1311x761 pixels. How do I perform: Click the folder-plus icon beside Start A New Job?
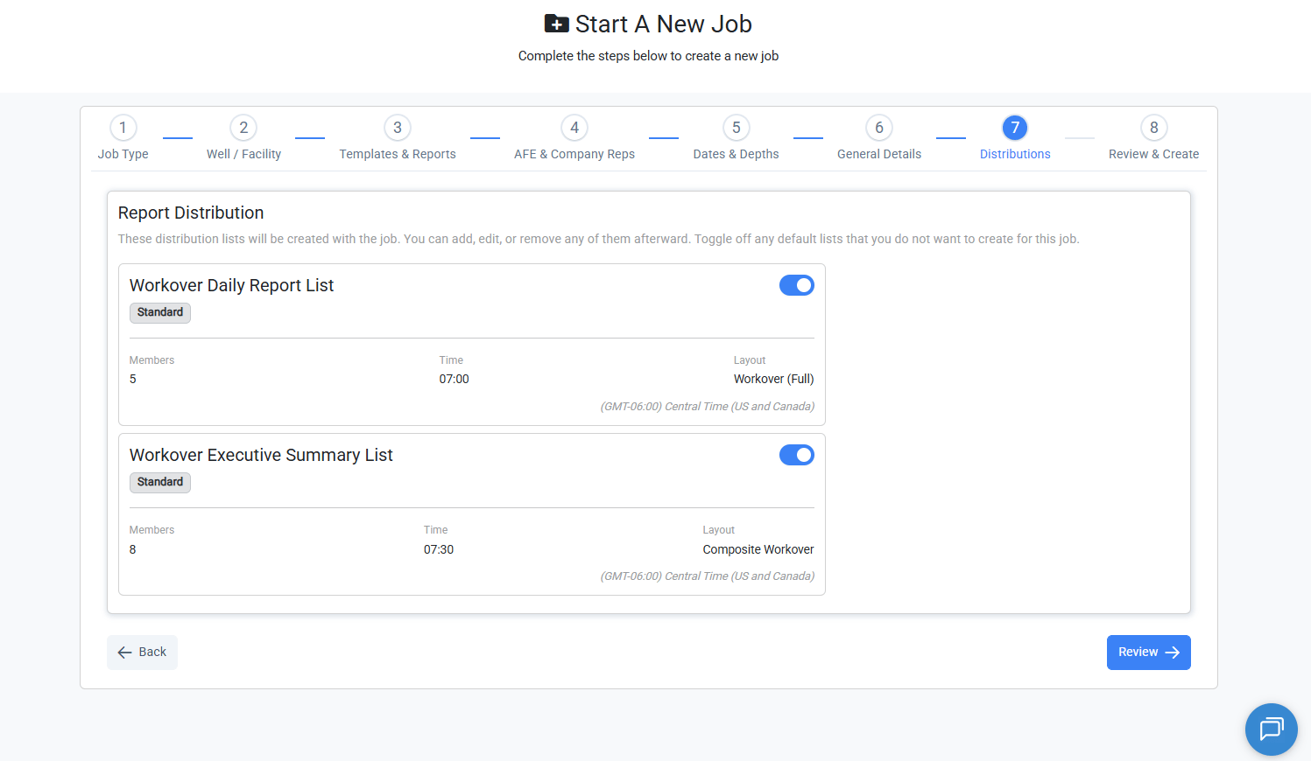click(556, 24)
